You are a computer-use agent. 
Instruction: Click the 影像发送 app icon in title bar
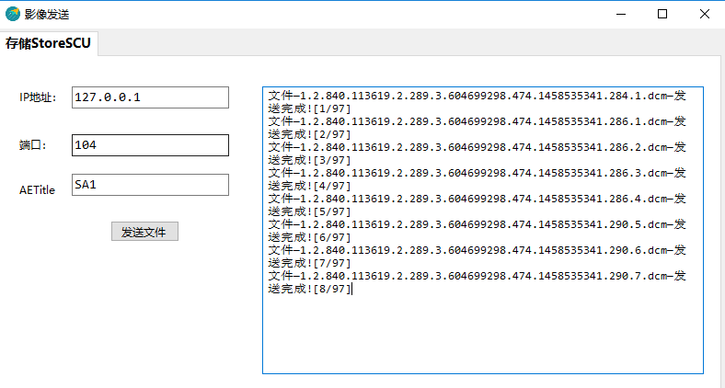[13, 15]
